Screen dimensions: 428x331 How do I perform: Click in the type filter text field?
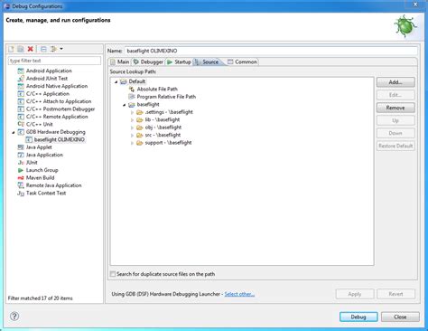[54, 61]
